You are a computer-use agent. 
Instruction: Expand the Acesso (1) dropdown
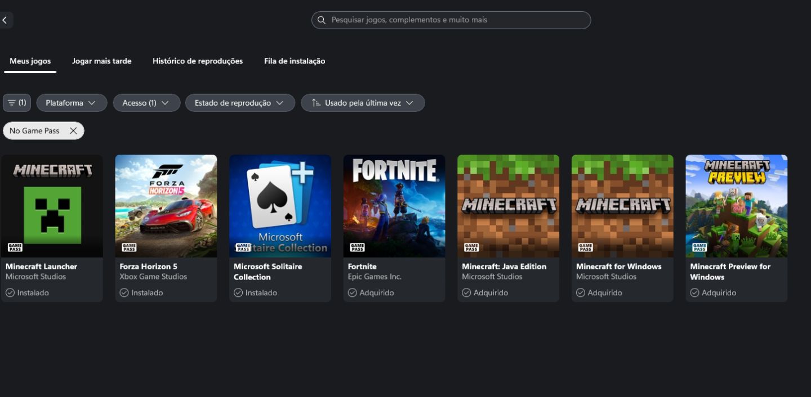point(146,103)
